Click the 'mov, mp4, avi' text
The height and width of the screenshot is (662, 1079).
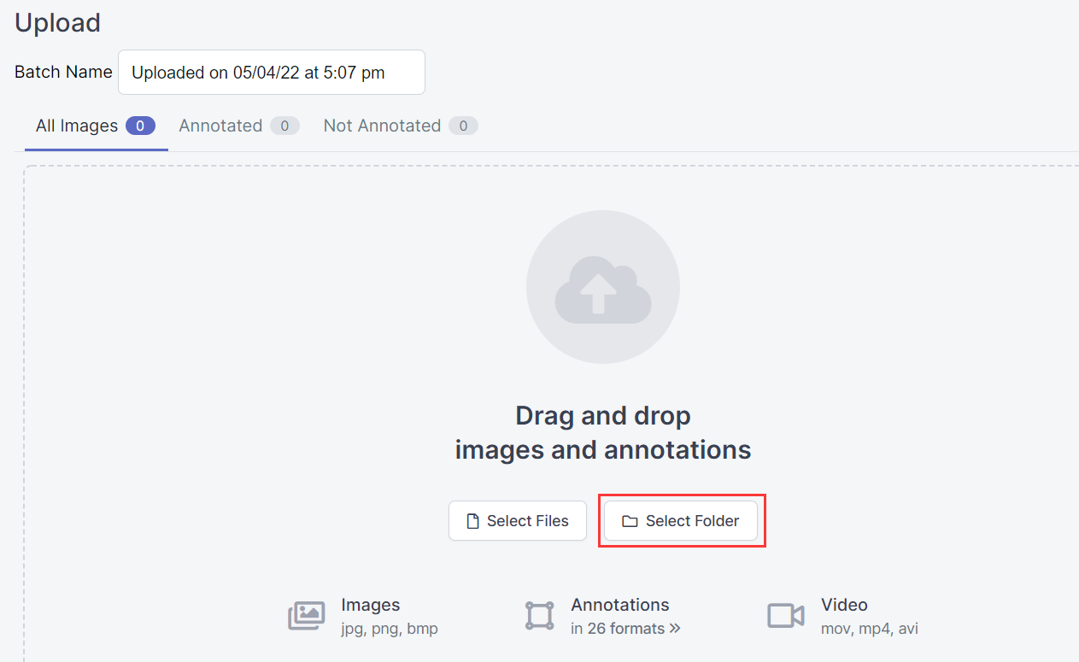click(870, 629)
